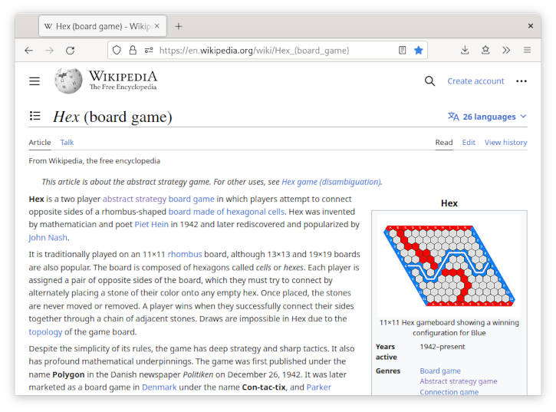Toggle the table of contents icon
The image size is (556, 412).
35,116
